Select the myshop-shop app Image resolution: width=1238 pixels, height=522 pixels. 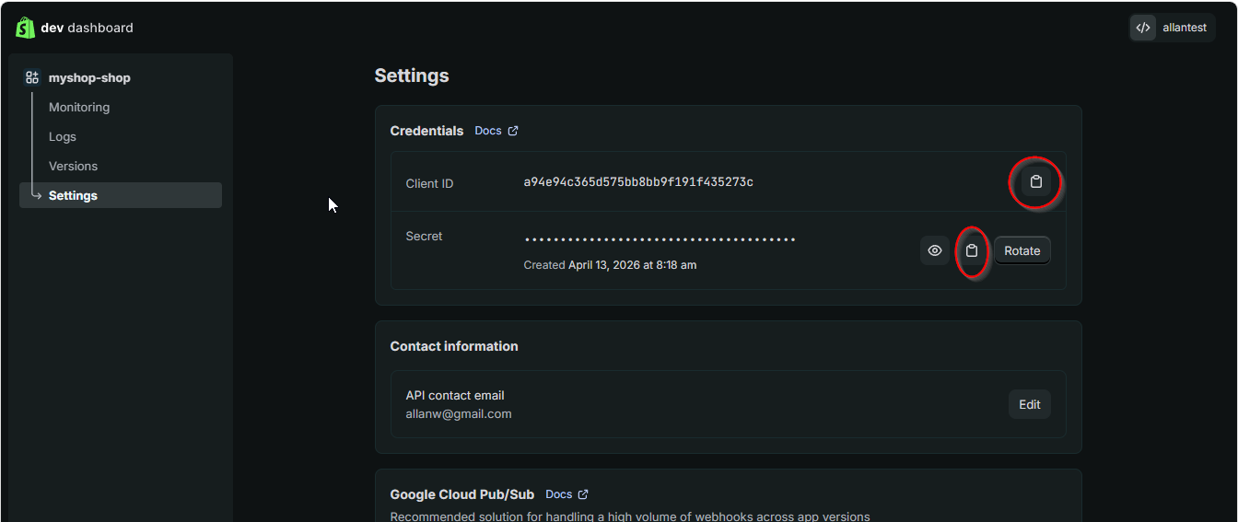point(89,78)
